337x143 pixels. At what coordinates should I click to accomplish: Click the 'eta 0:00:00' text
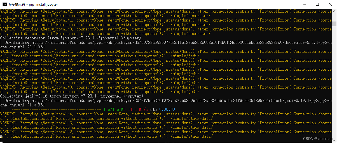162,109
